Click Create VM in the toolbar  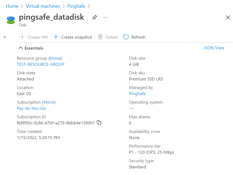pos(34,37)
